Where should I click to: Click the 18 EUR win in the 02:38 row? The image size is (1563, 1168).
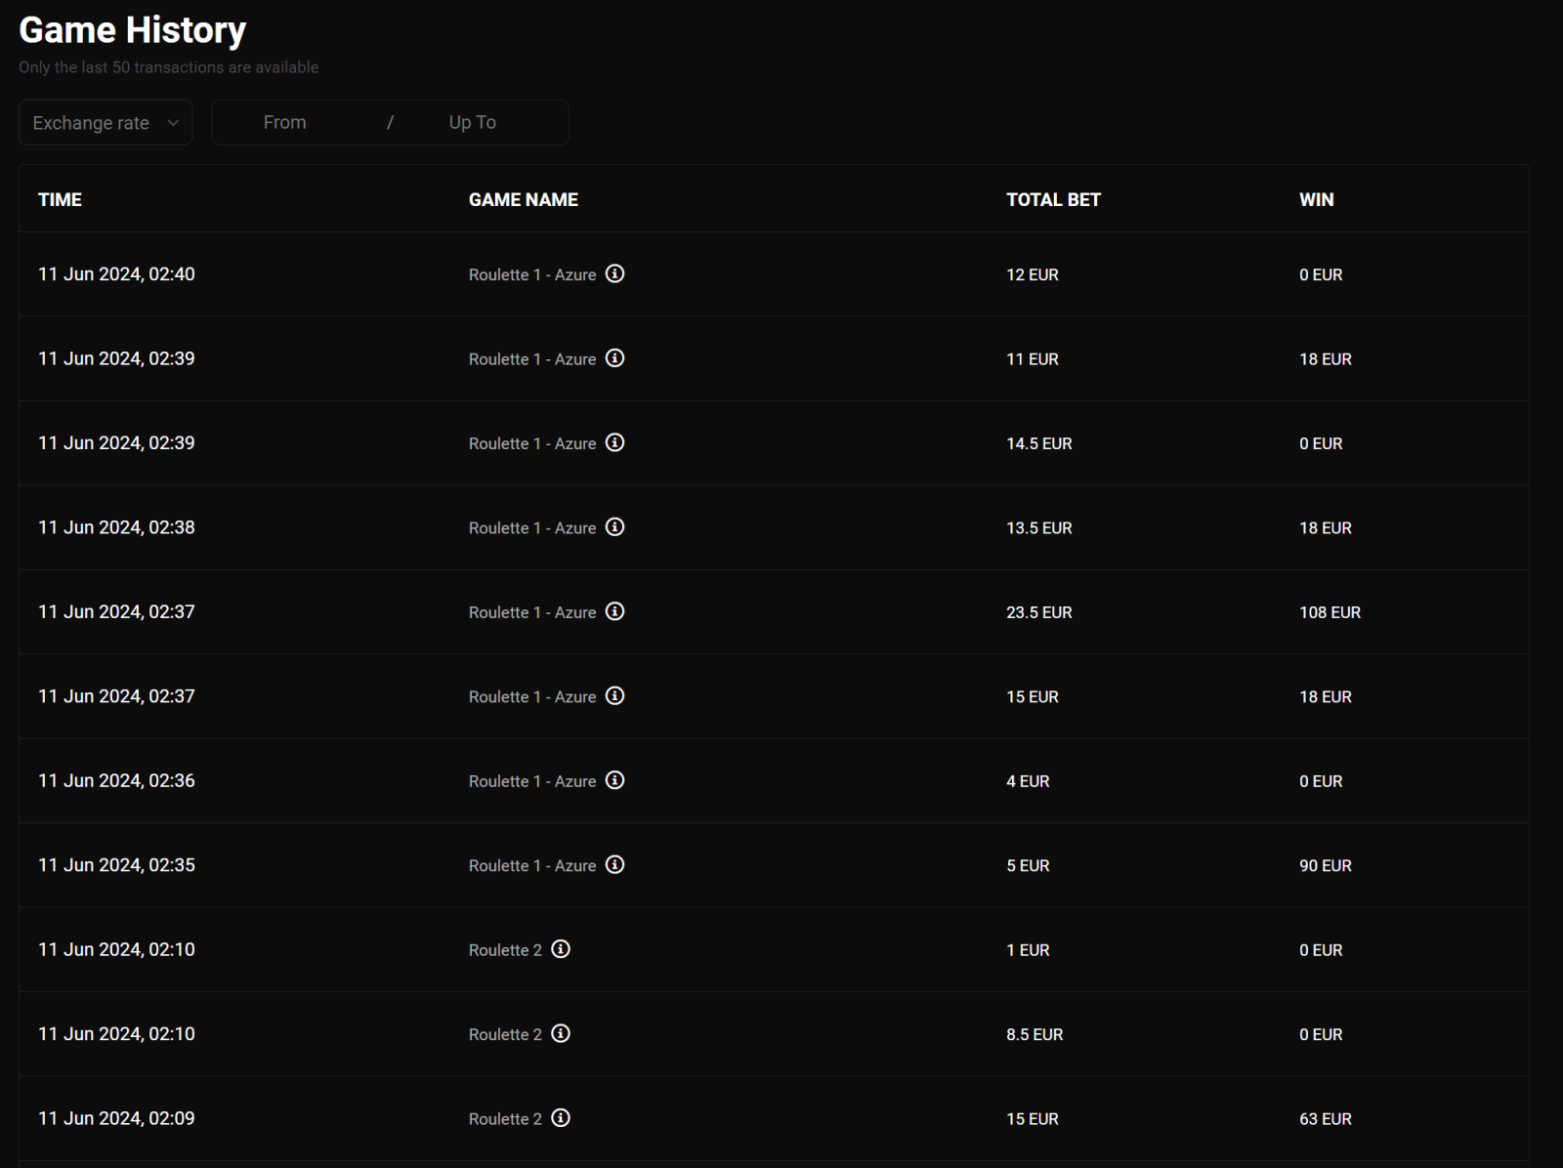[1325, 528]
